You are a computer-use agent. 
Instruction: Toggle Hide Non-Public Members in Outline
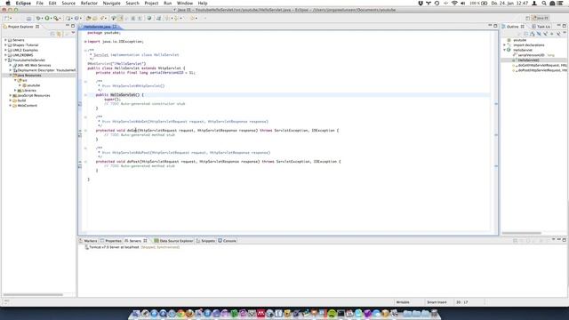tap(551, 34)
